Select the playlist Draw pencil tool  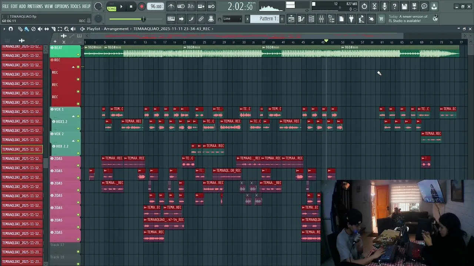point(20,29)
